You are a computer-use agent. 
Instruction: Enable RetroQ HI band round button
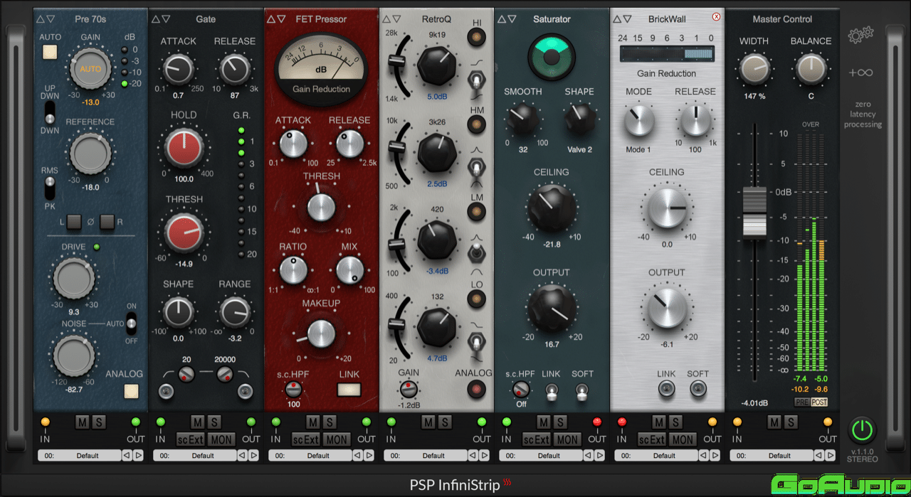(x=477, y=41)
